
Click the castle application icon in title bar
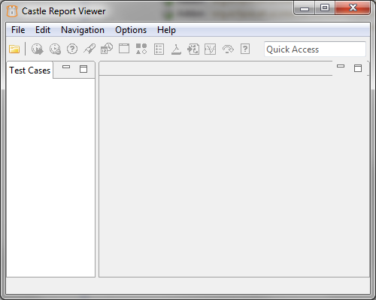[12, 11]
